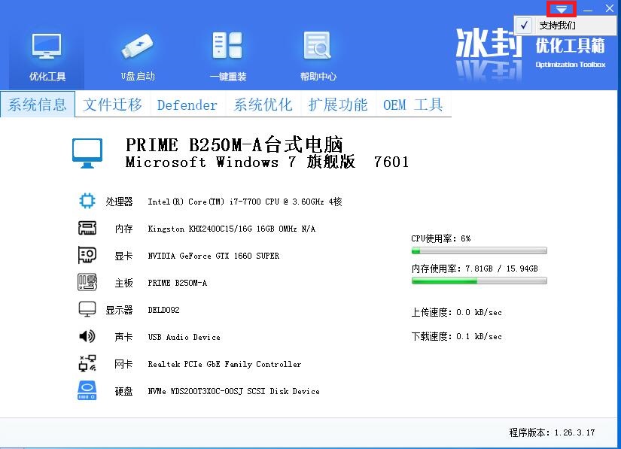Select the OEM 工具 tab
621x449 pixels.
click(x=413, y=105)
